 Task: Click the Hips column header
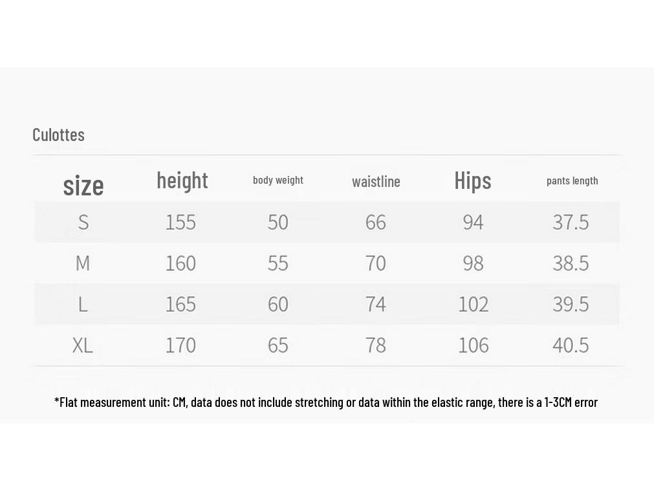pyautogui.click(x=473, y=180)
